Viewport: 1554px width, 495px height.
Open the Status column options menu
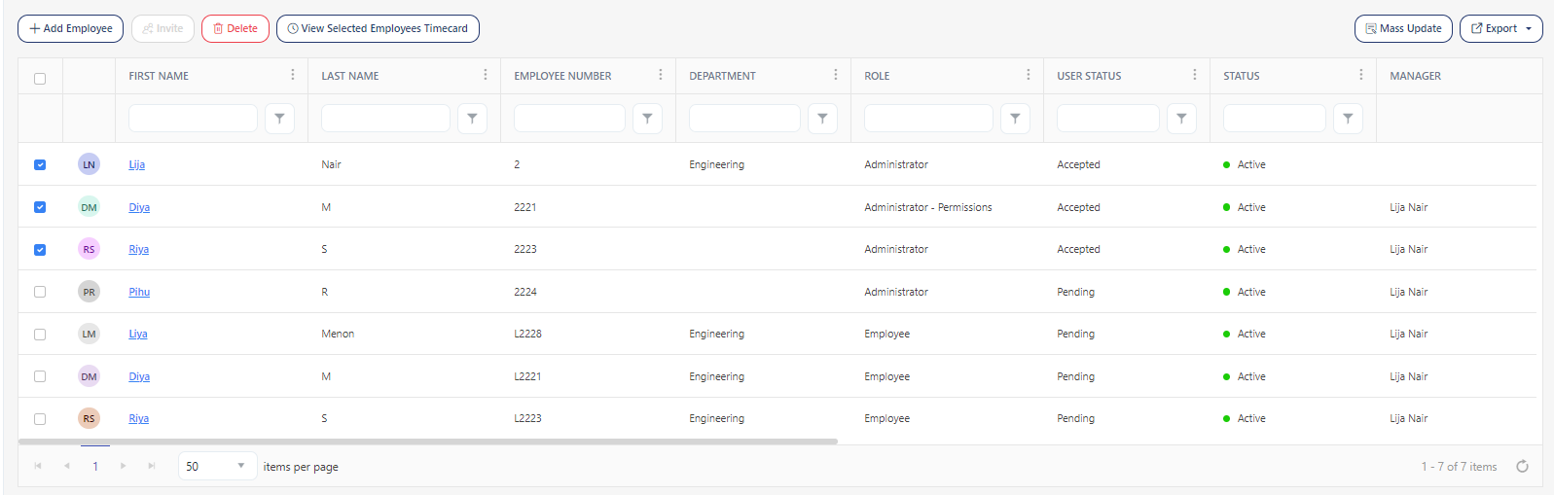(x=1360, y=75)
